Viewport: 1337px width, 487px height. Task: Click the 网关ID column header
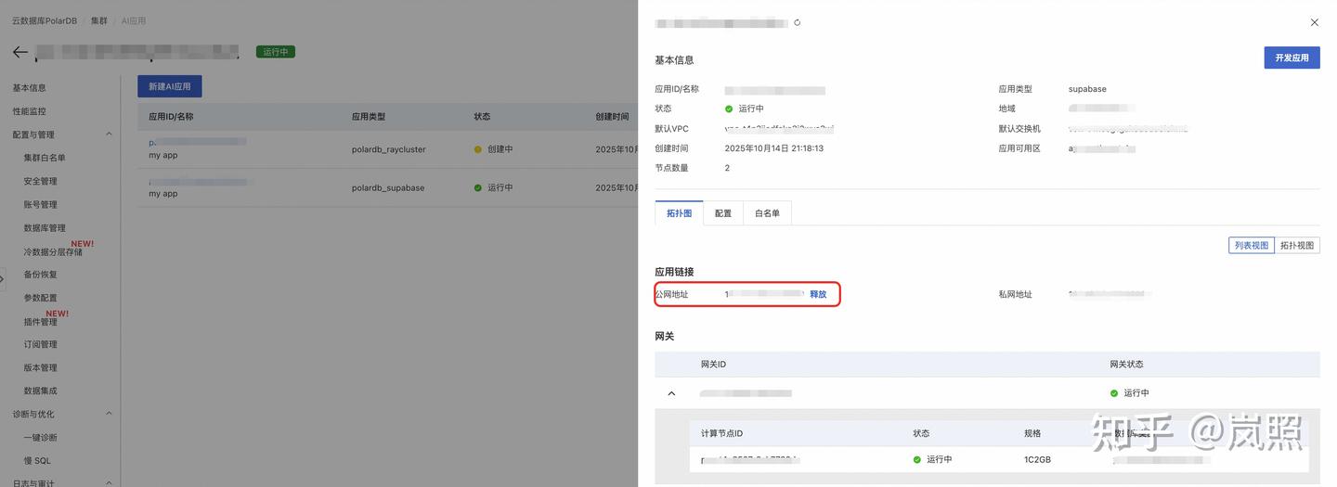tap(713, 364)
